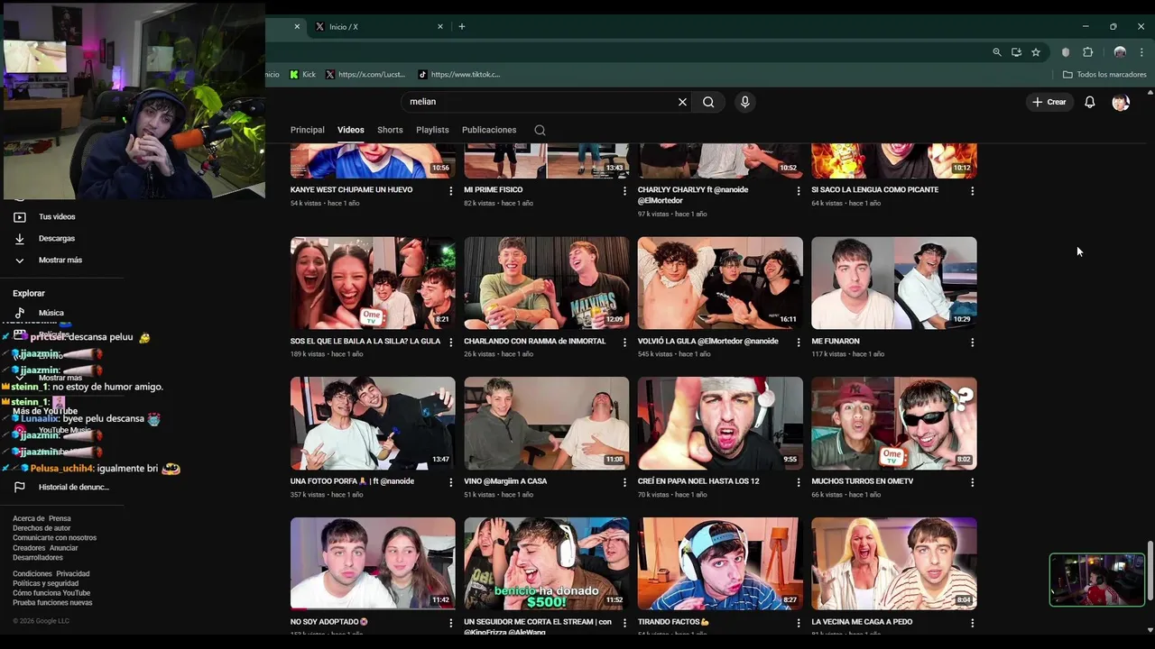The height and width of the screenshot is (649, 1155).
Task: Start voice search with the microphone icon
Action: coord(744,102)
